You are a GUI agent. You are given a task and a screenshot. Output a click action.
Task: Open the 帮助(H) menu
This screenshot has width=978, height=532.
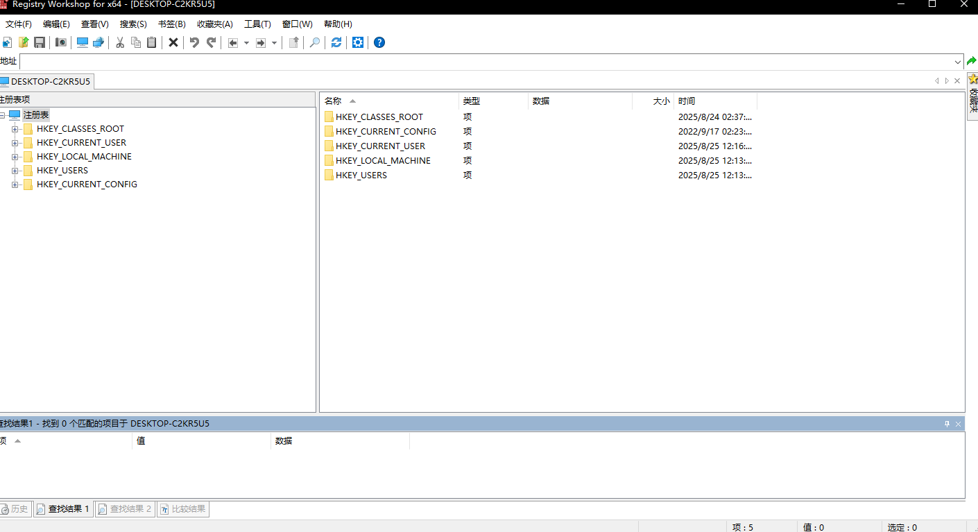pyautogui.click(x=338, y=24)
